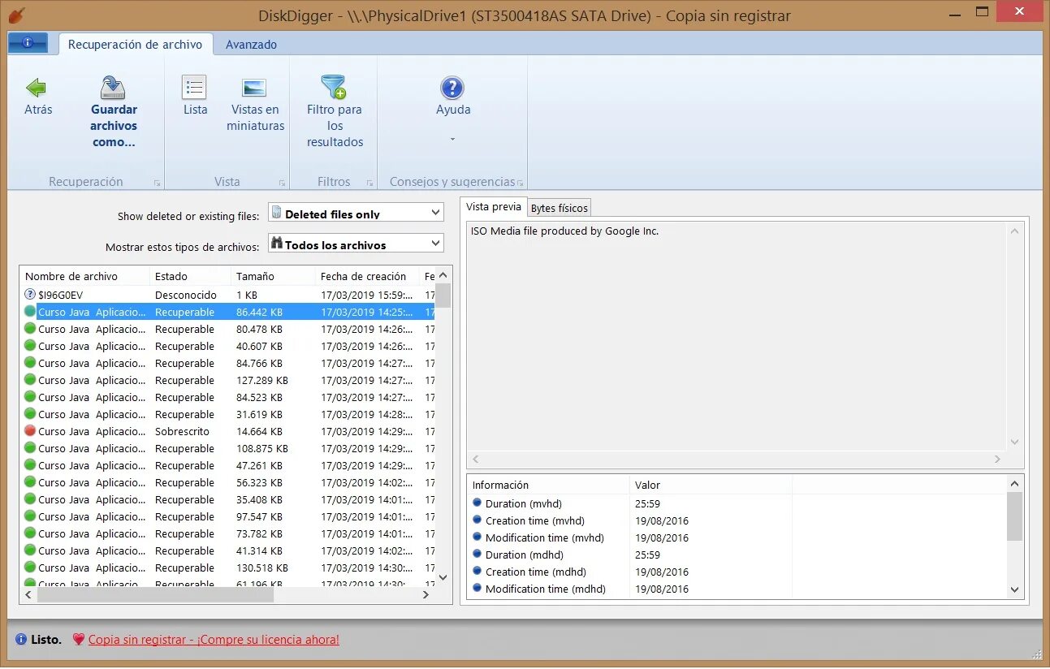
Task: Expand Filtros group dialog launcher
Action: (x=369, y=183)
